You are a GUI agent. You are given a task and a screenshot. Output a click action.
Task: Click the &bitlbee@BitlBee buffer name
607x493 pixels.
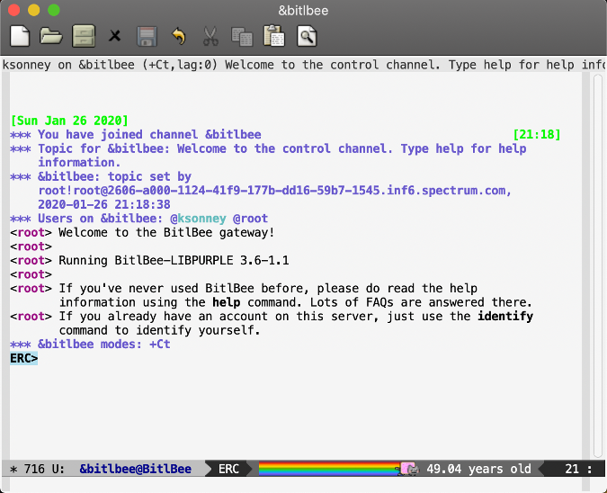click(135, 469)
